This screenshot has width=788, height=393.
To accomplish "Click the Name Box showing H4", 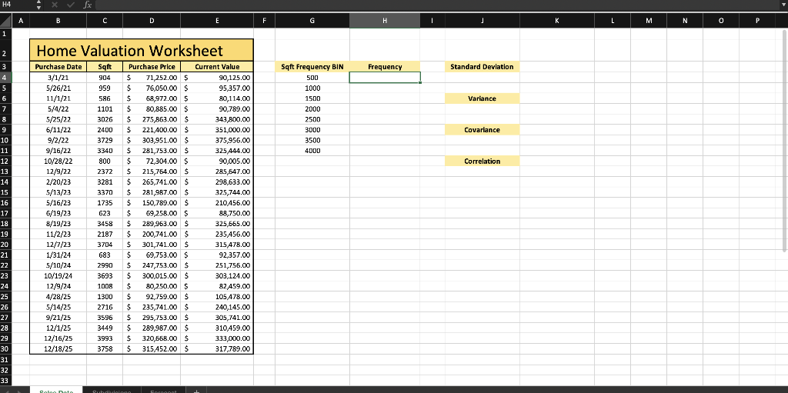I will tap(18, 5).
